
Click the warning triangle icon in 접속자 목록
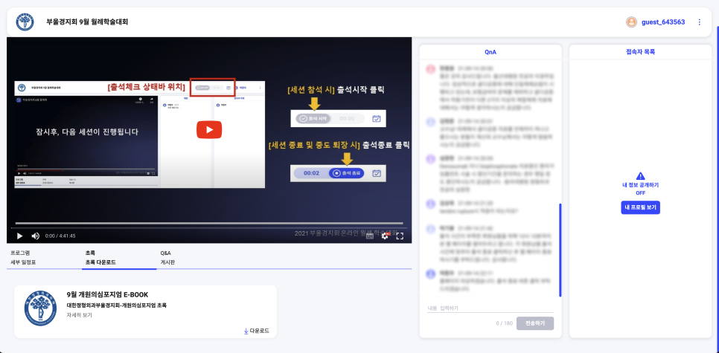pos(640,176)
